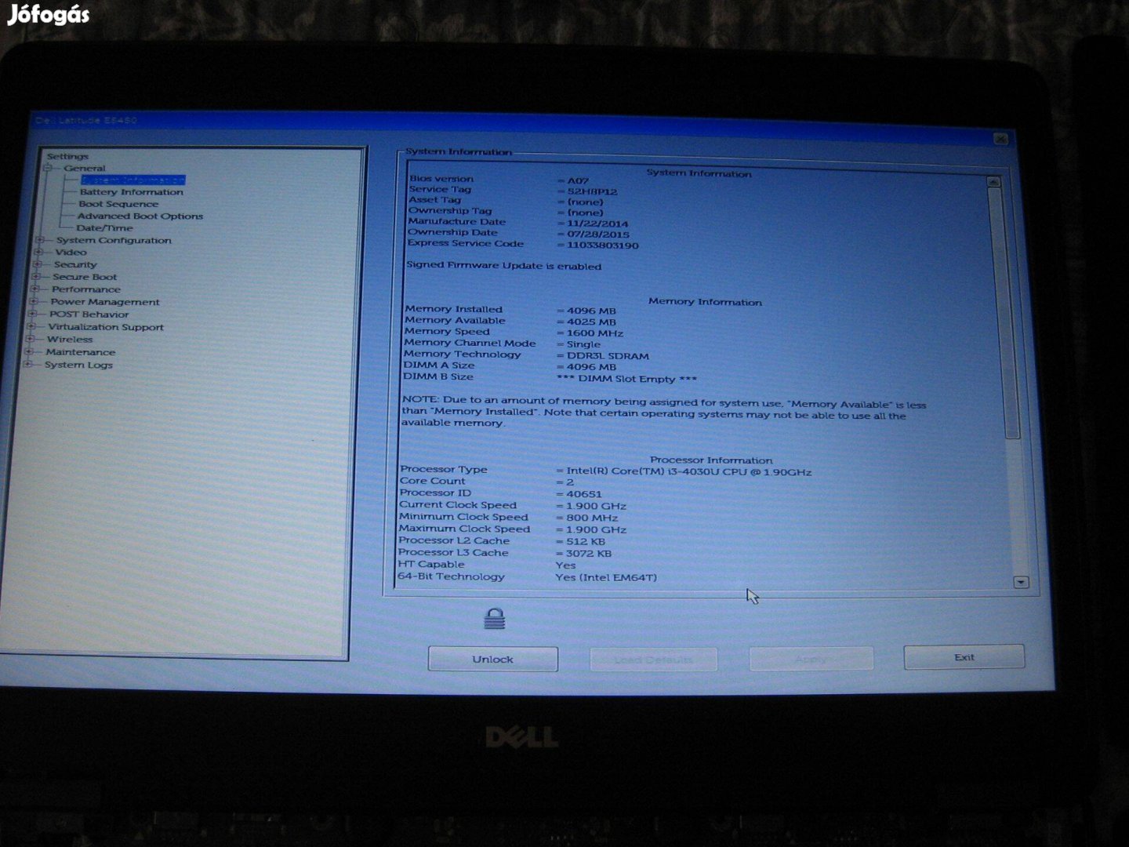
Task: Click Memory Available value 4025 MB
Action: click(591, 322)
